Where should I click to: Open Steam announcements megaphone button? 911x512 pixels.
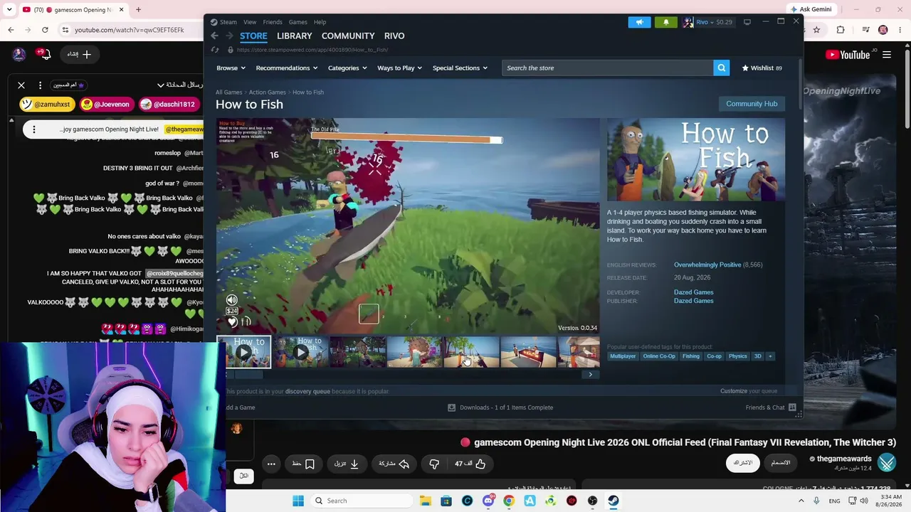click(639, 22)
